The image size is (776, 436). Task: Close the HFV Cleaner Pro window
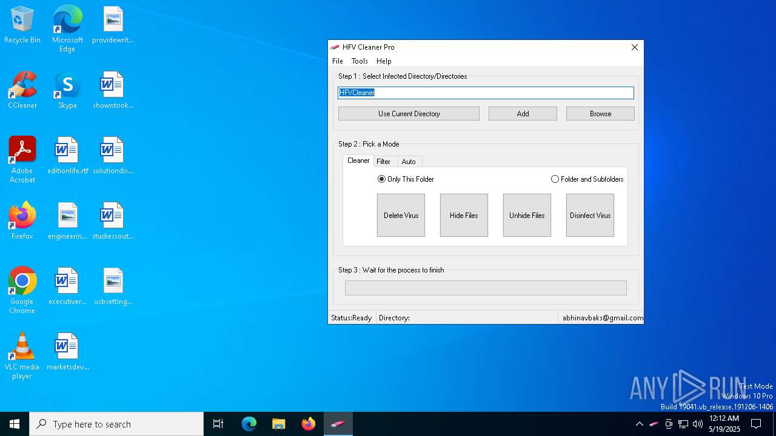tap(634, 47)
